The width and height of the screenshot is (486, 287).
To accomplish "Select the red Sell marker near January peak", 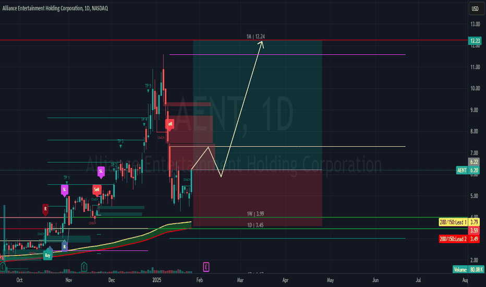I will click(170, 124).
